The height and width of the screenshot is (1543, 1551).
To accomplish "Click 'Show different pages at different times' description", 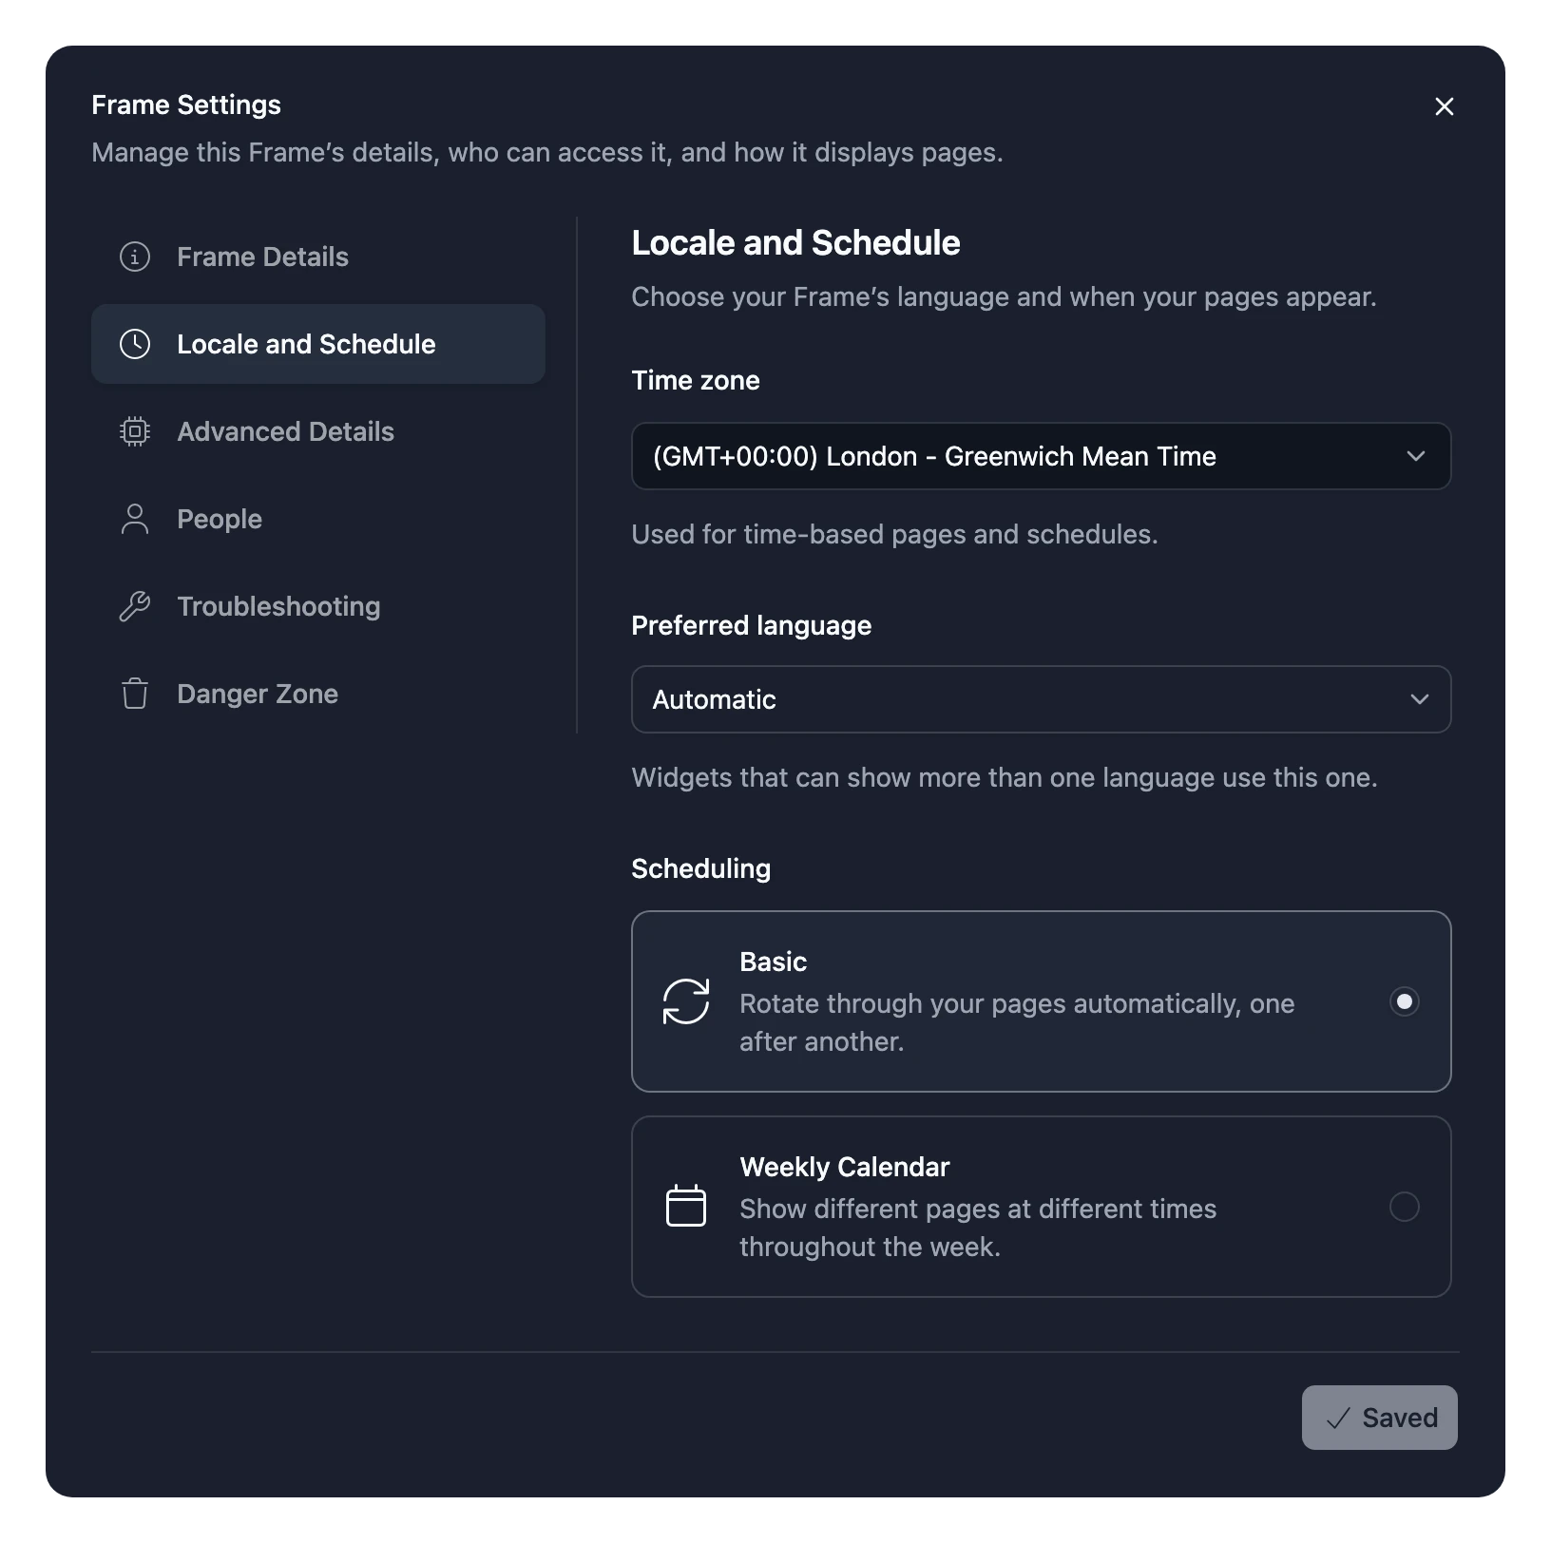I will point(978,1228).
